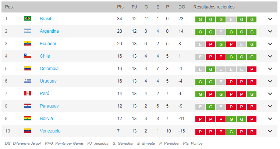Viewport: 280px width, 149px height.
Task: Click the Resultados recientes column header
Action: (x=214, y=7)
